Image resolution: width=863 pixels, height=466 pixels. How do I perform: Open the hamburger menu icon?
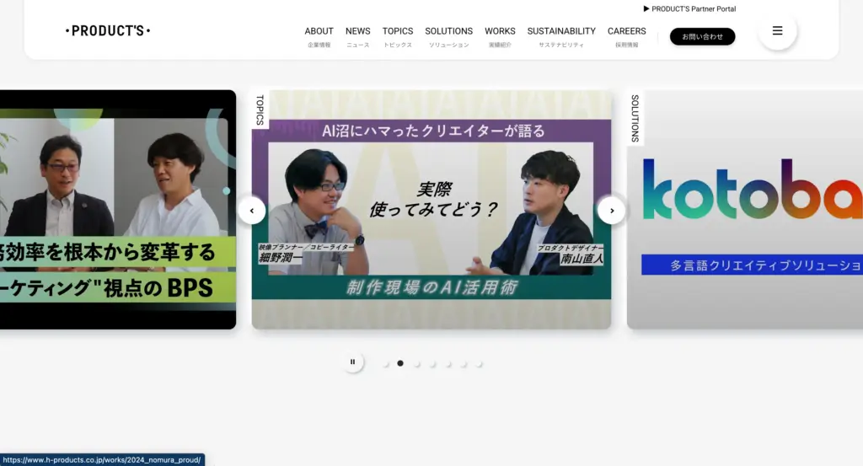(x=777, y=31)
